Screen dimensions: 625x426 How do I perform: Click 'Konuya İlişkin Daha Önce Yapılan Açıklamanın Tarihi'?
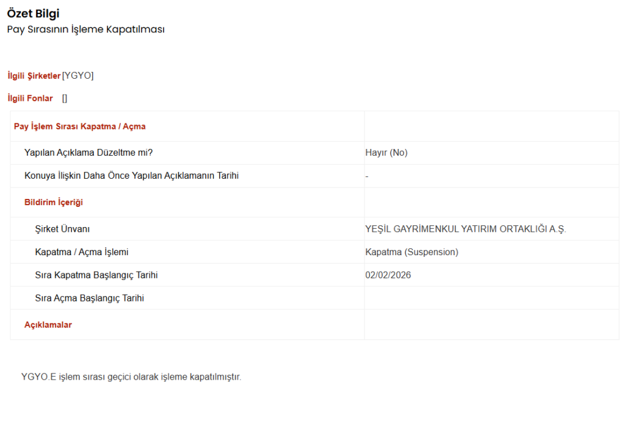click(x=131, y=176)
